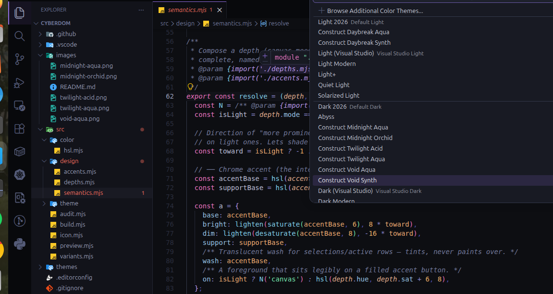The height and width of the screenshot is (294, 553).
Task: Select Abyss theme
Action: tap(433, 117)
